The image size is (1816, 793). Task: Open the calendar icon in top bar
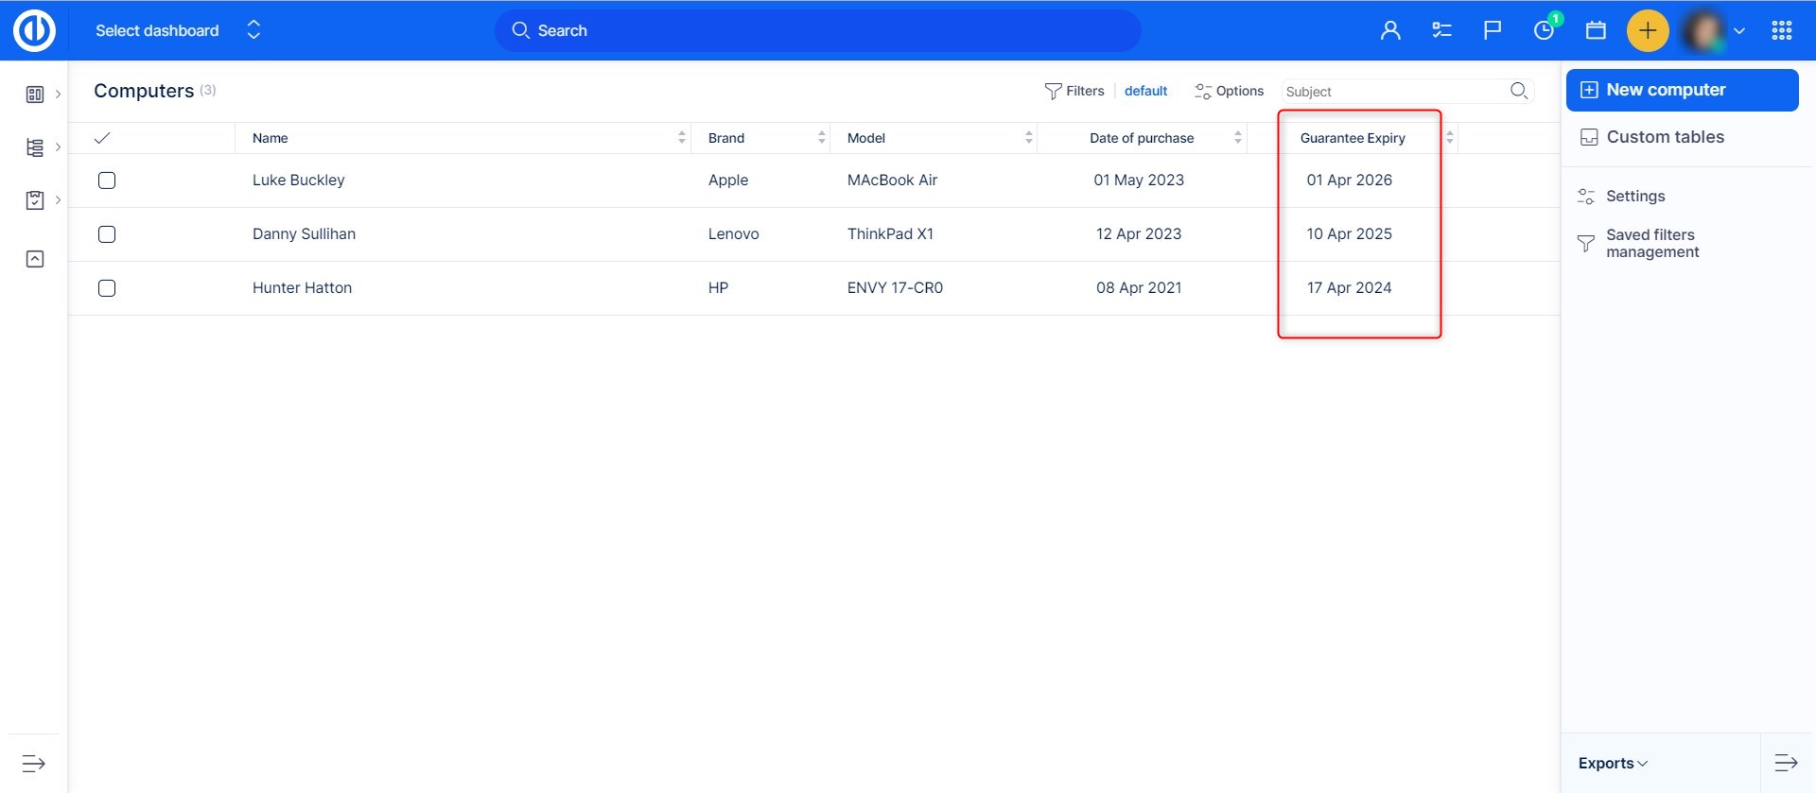(1596, 30)
